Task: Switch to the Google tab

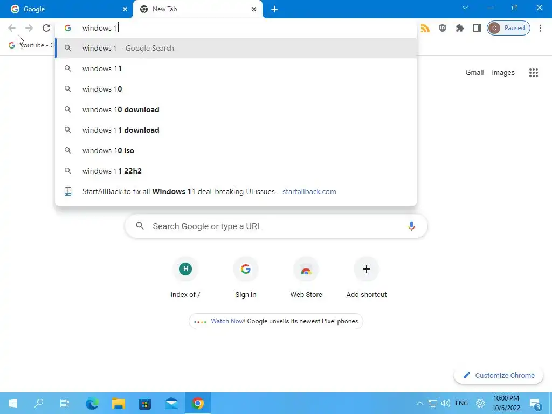Action: coord(67,9)
